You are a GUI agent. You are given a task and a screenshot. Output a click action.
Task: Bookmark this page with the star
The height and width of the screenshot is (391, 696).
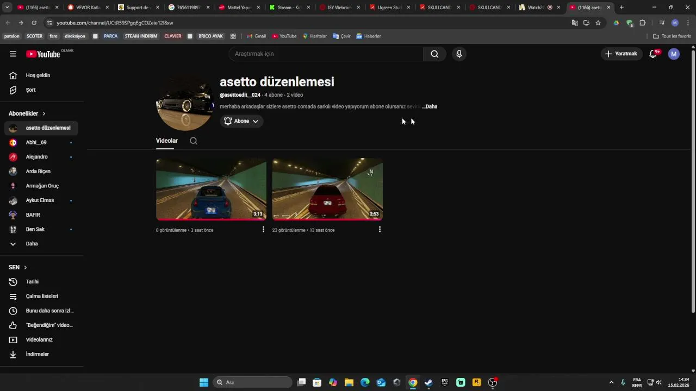tap(598, 23)
